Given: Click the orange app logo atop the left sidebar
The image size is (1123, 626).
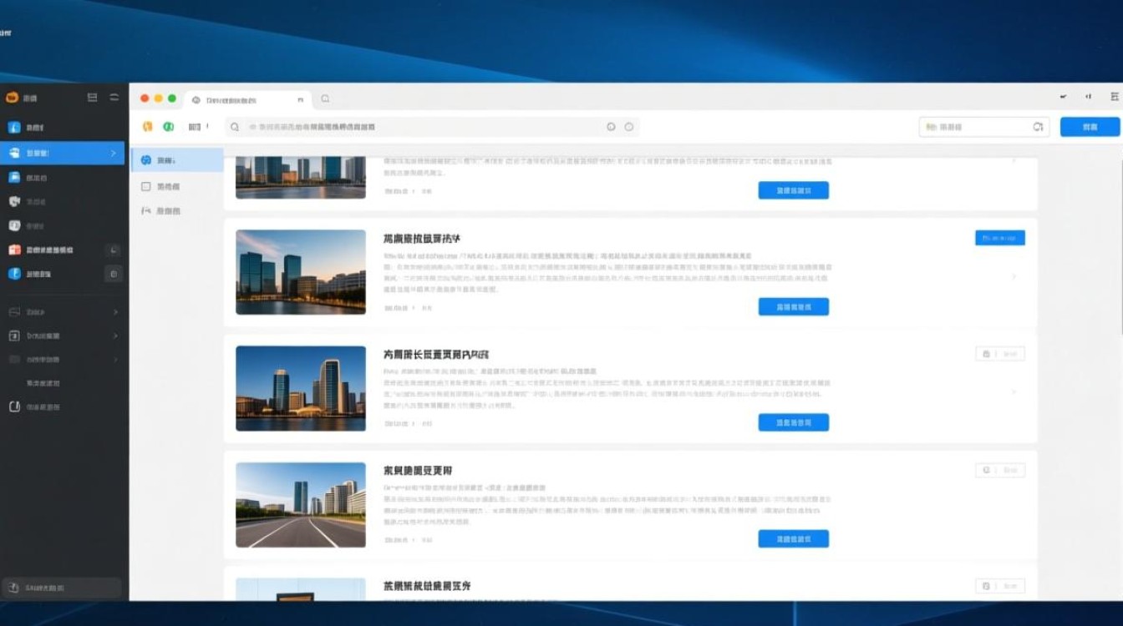Looking at the screenshot, I should click(x=12, y=98).
